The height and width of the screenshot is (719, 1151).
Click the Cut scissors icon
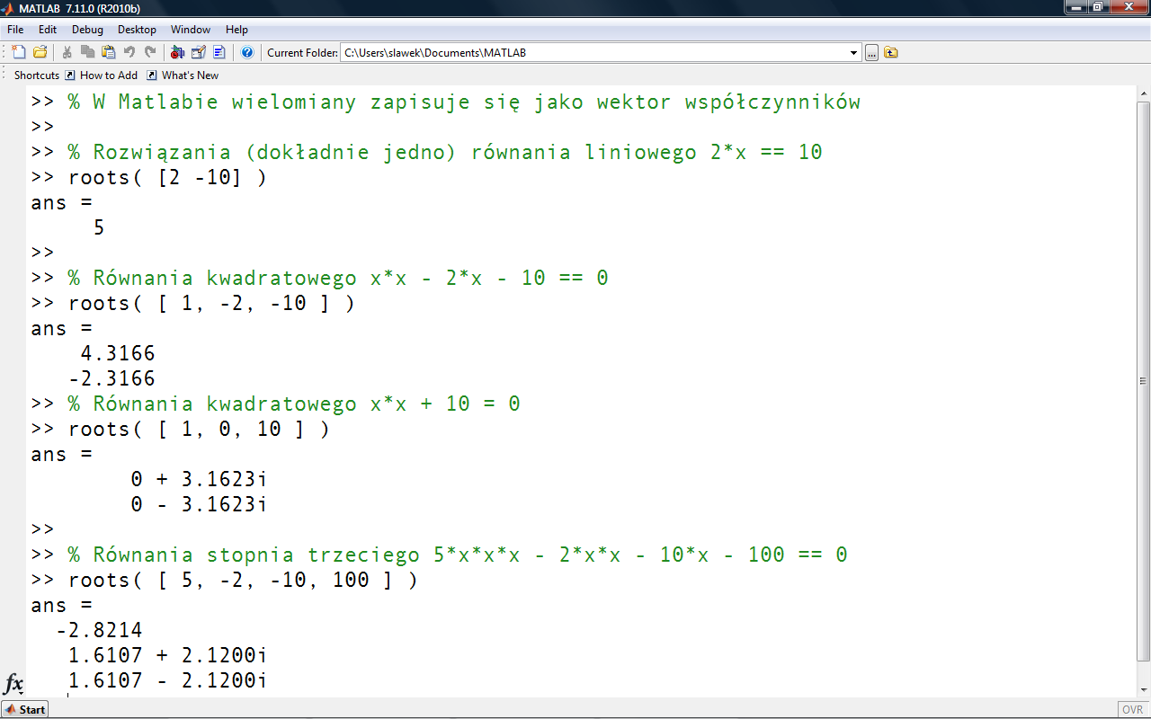67,52
